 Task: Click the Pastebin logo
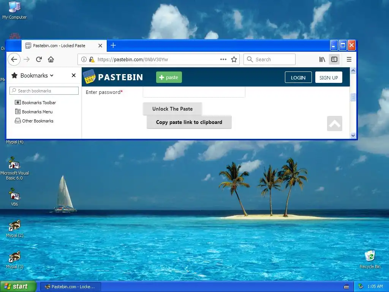[x=113, y=77]
